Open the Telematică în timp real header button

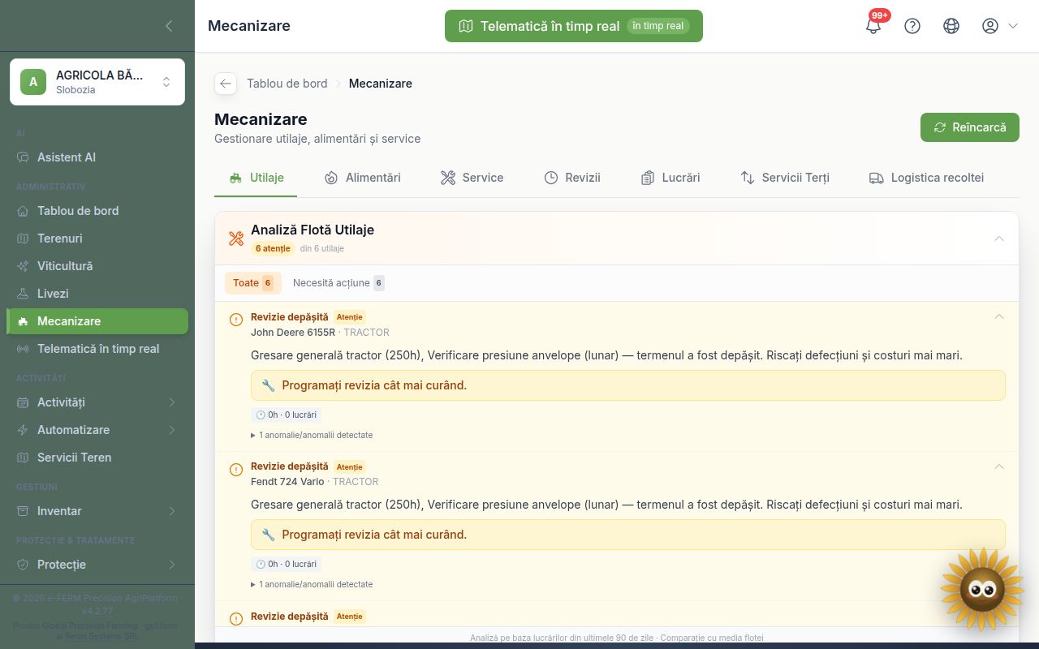[574, 26]
